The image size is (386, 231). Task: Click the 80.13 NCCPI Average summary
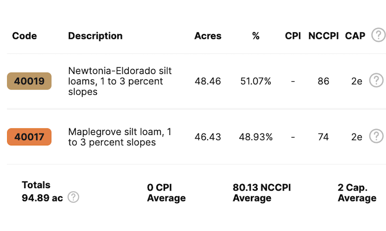click(x=262, y=192)
